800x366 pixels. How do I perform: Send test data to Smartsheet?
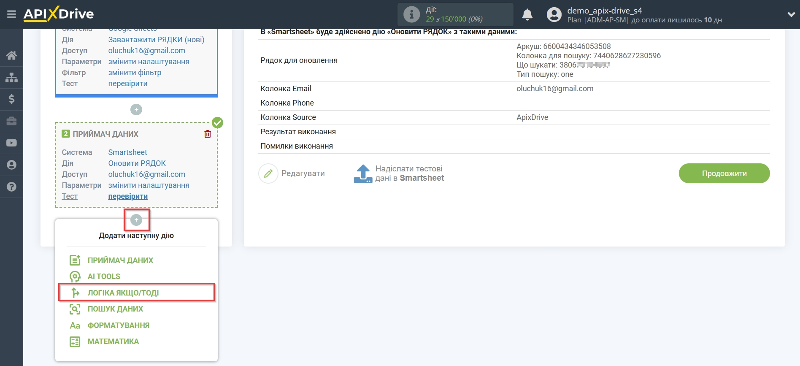409,174
